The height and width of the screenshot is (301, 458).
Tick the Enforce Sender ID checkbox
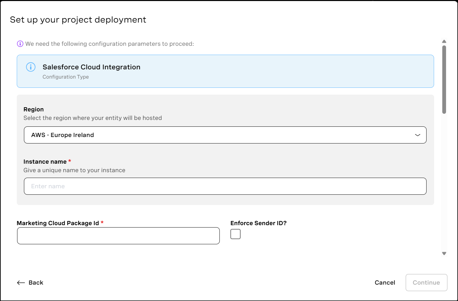(x=235, y=234)
